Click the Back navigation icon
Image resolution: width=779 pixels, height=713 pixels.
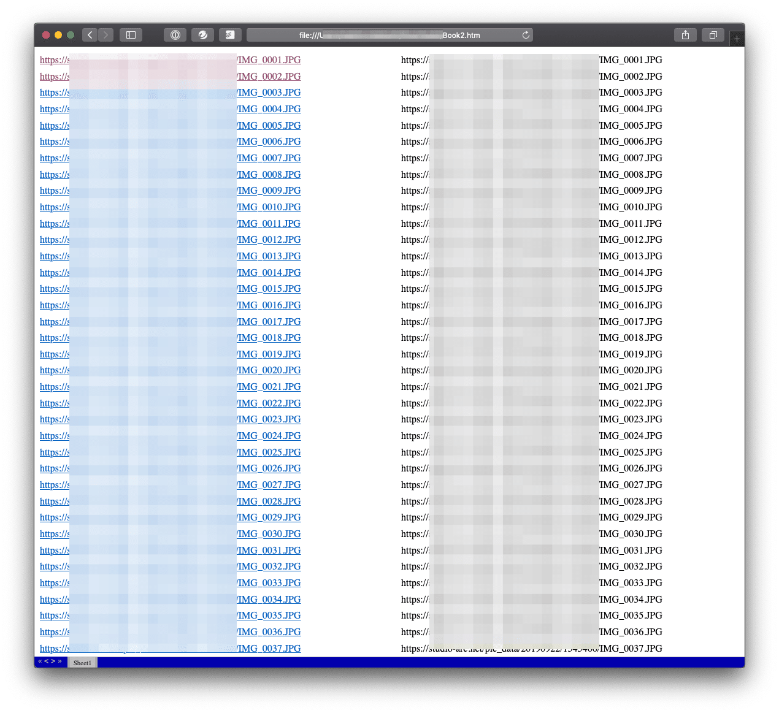(90, 35)
